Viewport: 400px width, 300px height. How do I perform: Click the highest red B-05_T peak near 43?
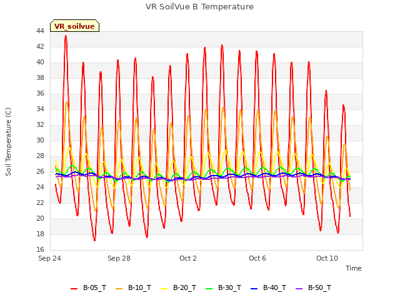pos(66,36)
